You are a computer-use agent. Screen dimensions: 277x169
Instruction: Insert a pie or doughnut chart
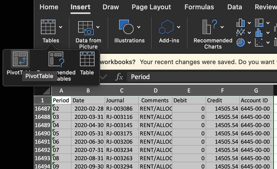tap(240, 42)
